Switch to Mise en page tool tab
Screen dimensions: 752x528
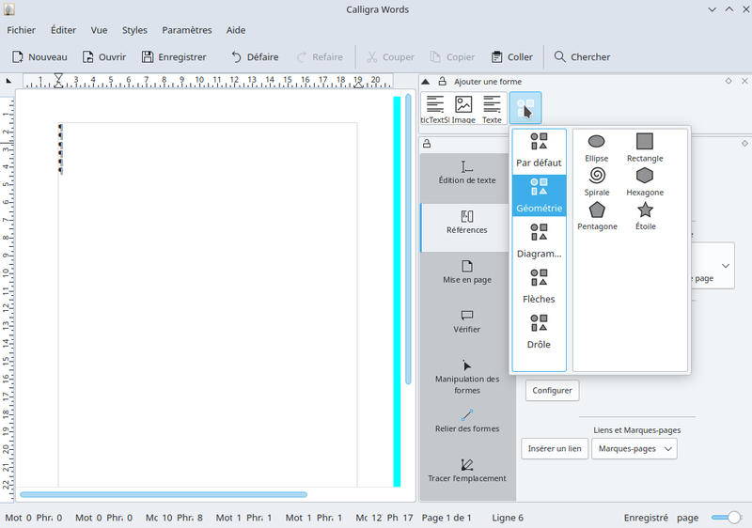[x=467, y=272]
